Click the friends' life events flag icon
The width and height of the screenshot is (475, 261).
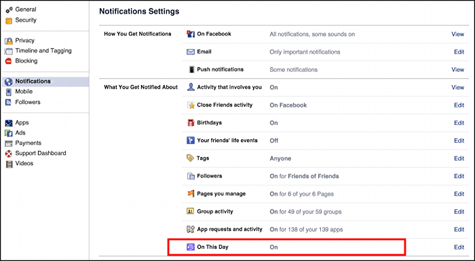click(191, 141)
